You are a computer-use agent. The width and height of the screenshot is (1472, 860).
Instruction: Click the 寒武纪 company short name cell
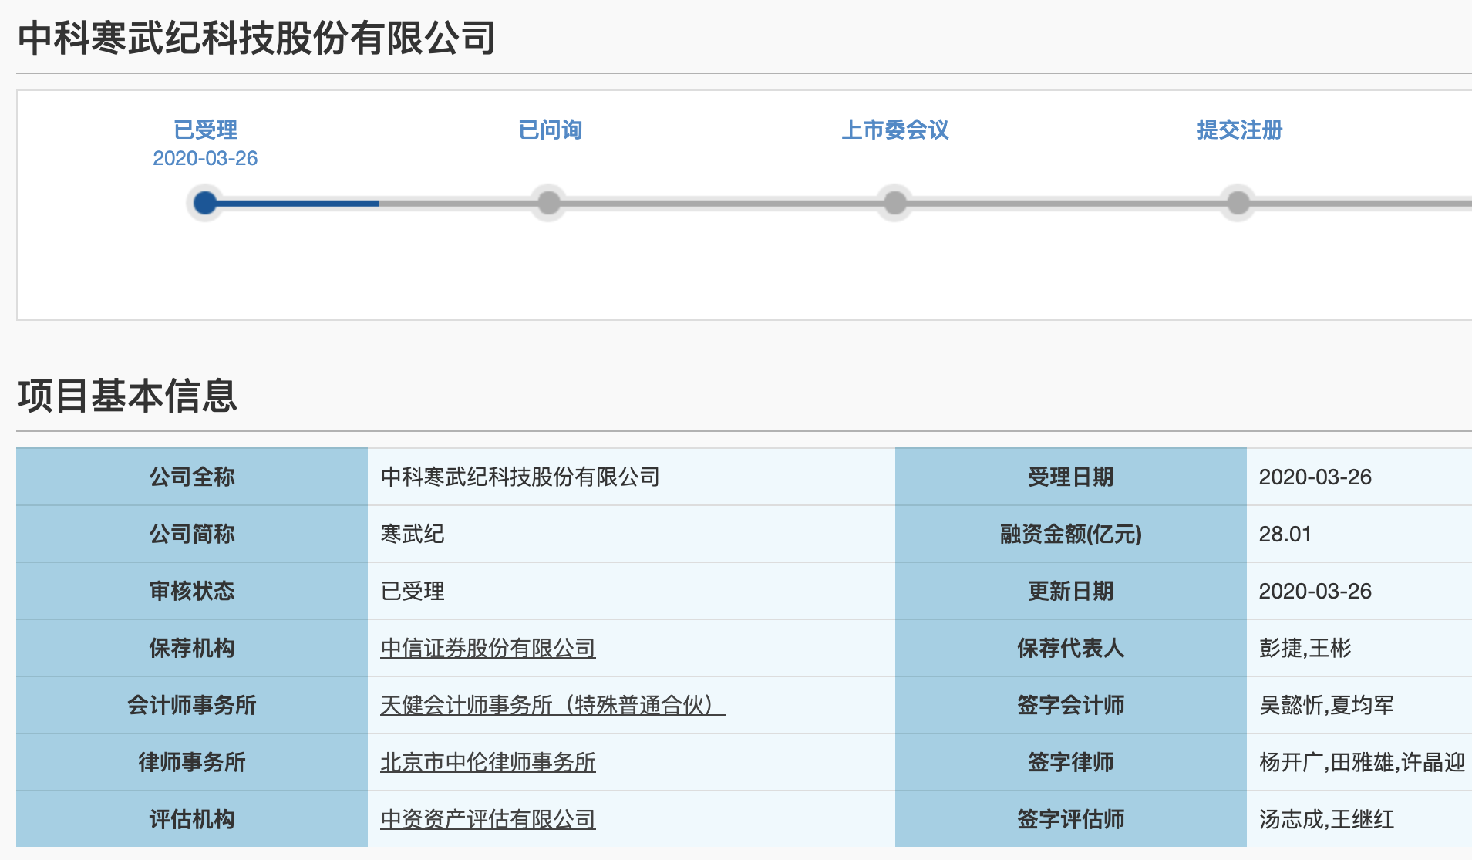tap(413, 534)
